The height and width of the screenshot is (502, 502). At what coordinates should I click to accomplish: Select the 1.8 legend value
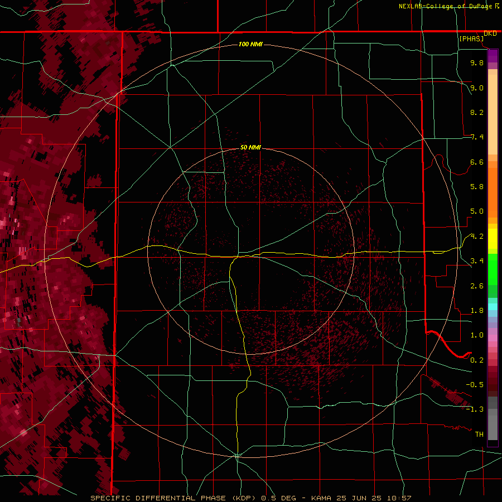(x=477, y=311)
